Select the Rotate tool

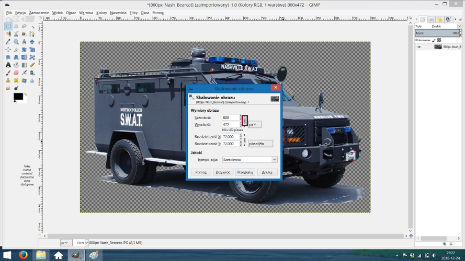[x=24, y=50]
